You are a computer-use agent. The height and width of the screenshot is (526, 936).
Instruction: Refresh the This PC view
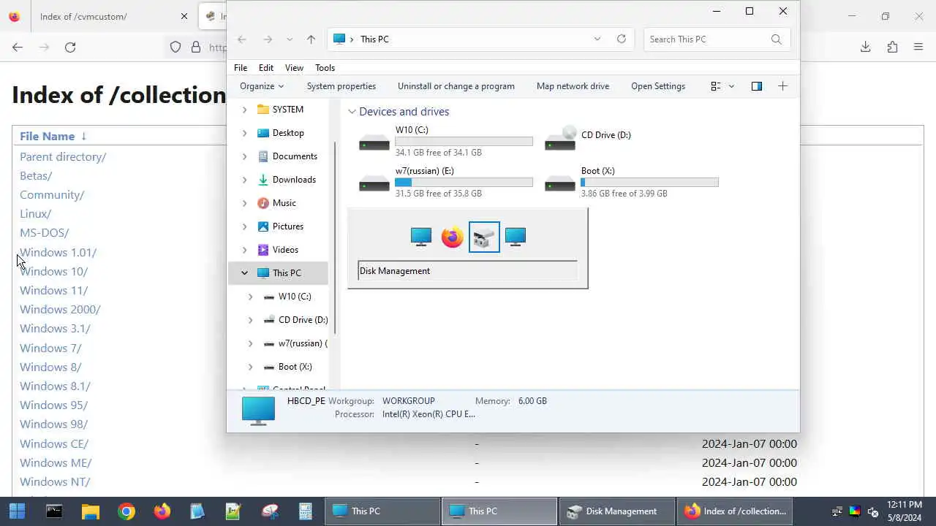(x=622, y=39)
